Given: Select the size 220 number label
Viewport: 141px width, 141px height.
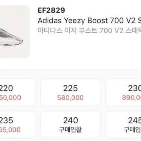Looking at the screenshot, I should point(6,88).
